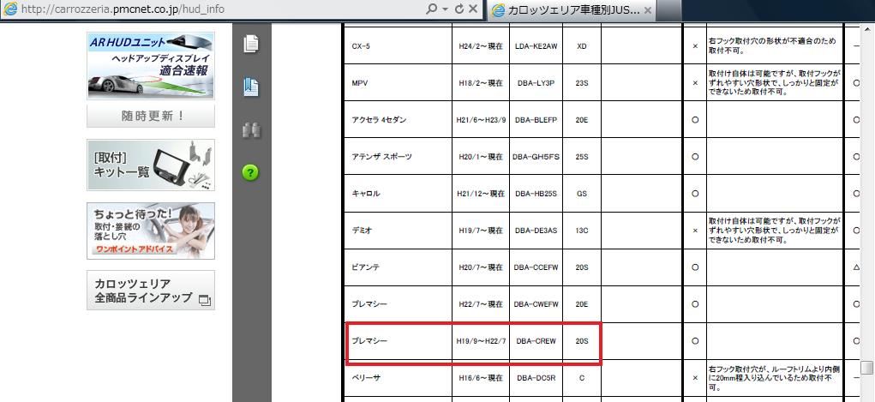Image resolution: width=875 pixels, height=402 pixels.
Task: Click the green help question mark icon
Action: tap(250, 172)
